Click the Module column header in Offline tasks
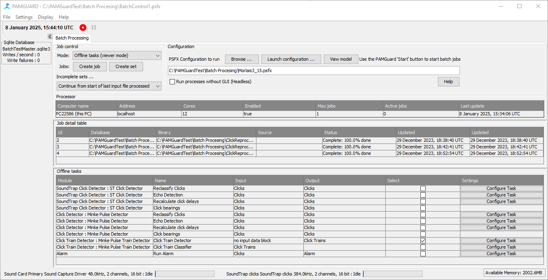 104,181
